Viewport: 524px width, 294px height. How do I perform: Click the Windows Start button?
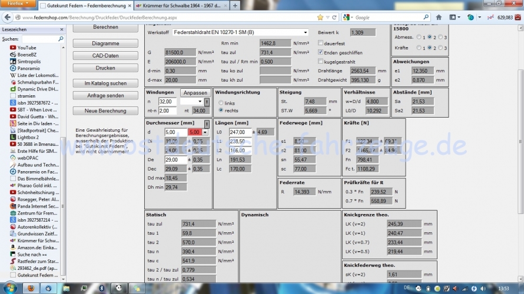[x=11, y=288]
